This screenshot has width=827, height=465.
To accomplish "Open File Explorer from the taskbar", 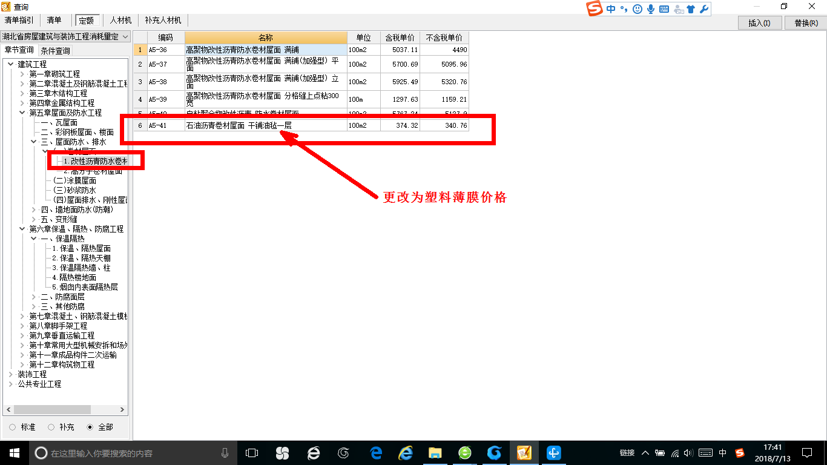I will pyautogui.click(x=435, y=453).
